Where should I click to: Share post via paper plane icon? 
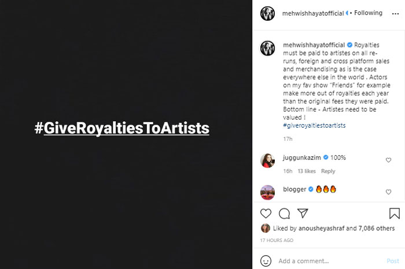pos(301,214)
